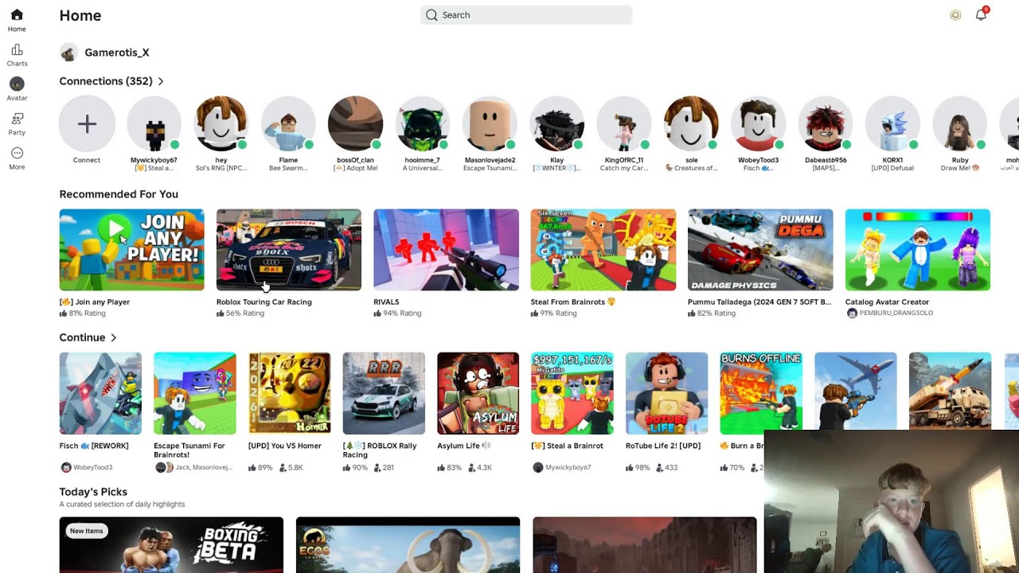Open hey's connection avatar
Screen dimensions: 1019x573
pos(221,123)
